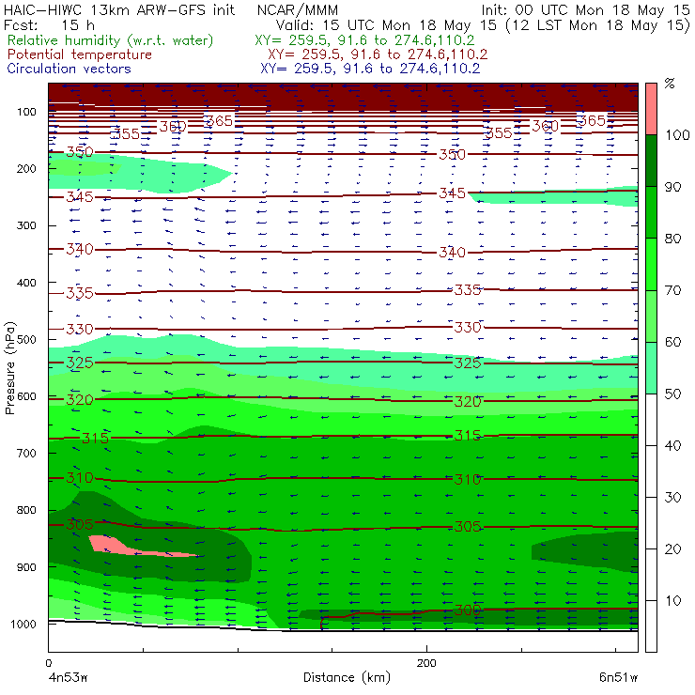The height and width of the screenshot is (695, 695).
Task: Click the aqua 50-60% color bar segment
Action: 651,367
